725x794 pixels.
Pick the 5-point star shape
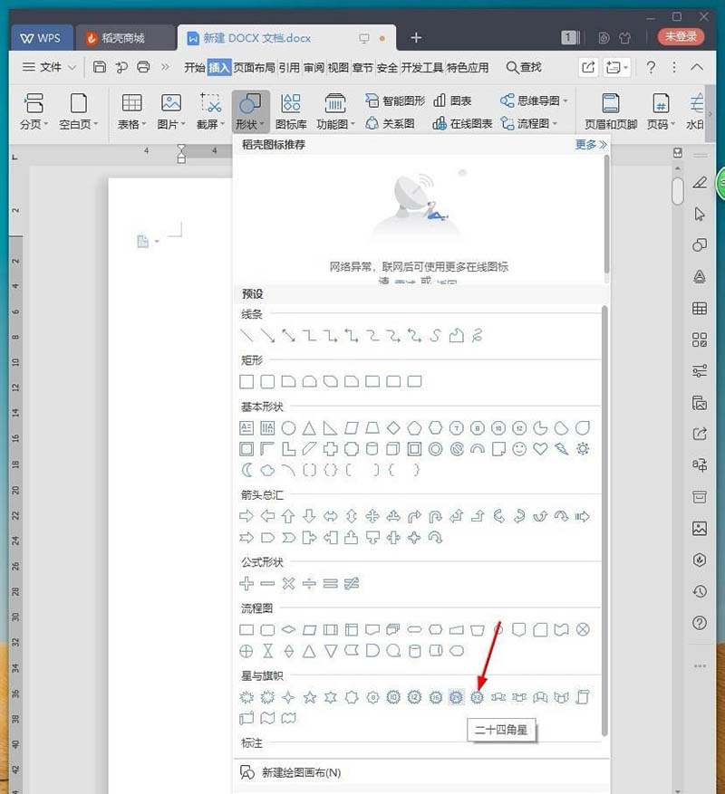[310, 697]
